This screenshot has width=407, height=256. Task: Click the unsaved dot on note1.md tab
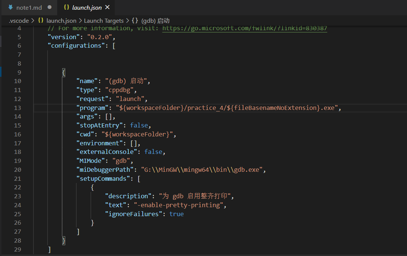[x=50, y=7]
